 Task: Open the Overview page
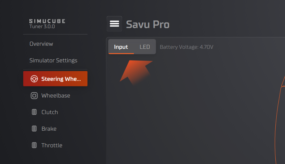point(41,44)
